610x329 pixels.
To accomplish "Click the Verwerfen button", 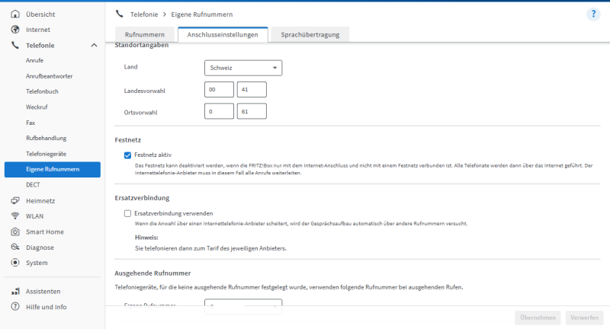I will point(584,318).
